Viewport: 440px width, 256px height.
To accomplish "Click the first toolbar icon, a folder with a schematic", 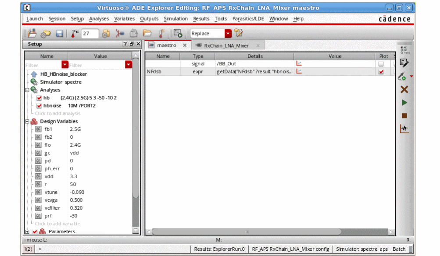I will (x=32, y=33).
